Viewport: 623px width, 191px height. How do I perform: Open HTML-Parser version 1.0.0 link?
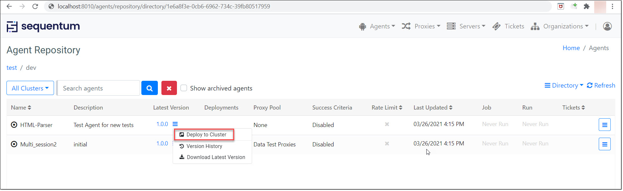click(x=162, y=124)
